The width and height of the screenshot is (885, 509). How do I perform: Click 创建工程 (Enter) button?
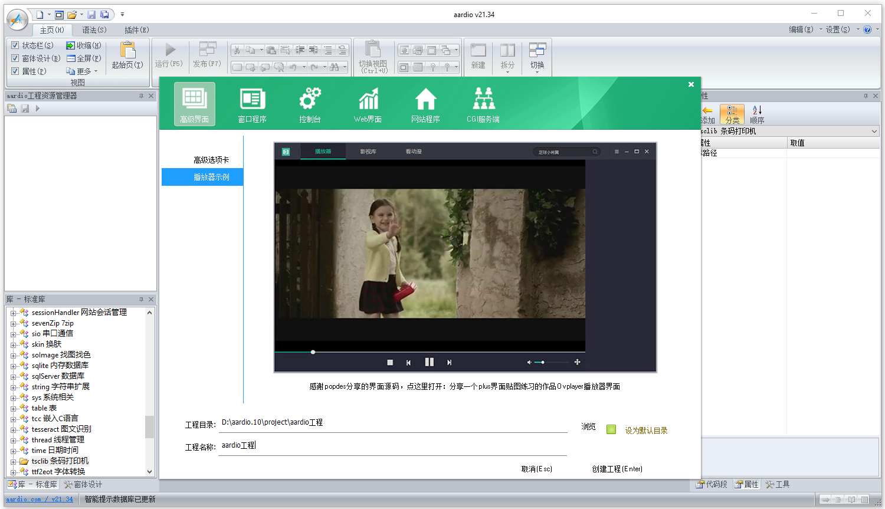coord(617,469)
